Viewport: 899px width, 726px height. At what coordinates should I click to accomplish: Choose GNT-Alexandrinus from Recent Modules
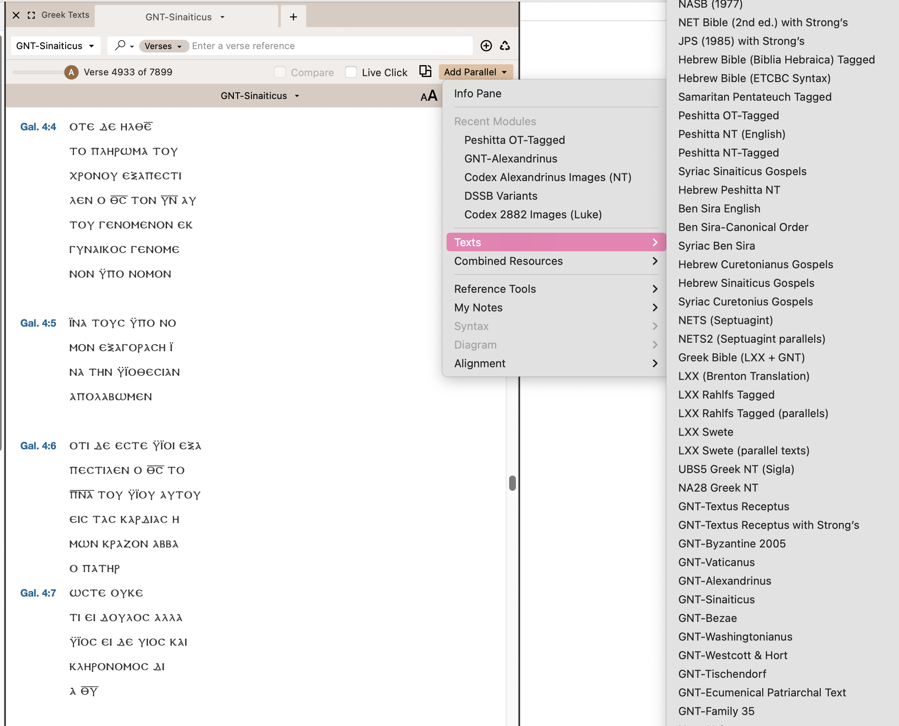(x=511, y=159)
